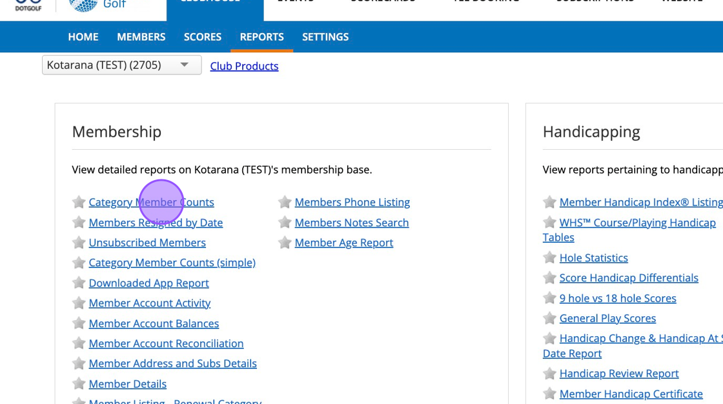Click the Golf ball logo
This screenshot has height=404, width=723.
[x=83, y=5]
